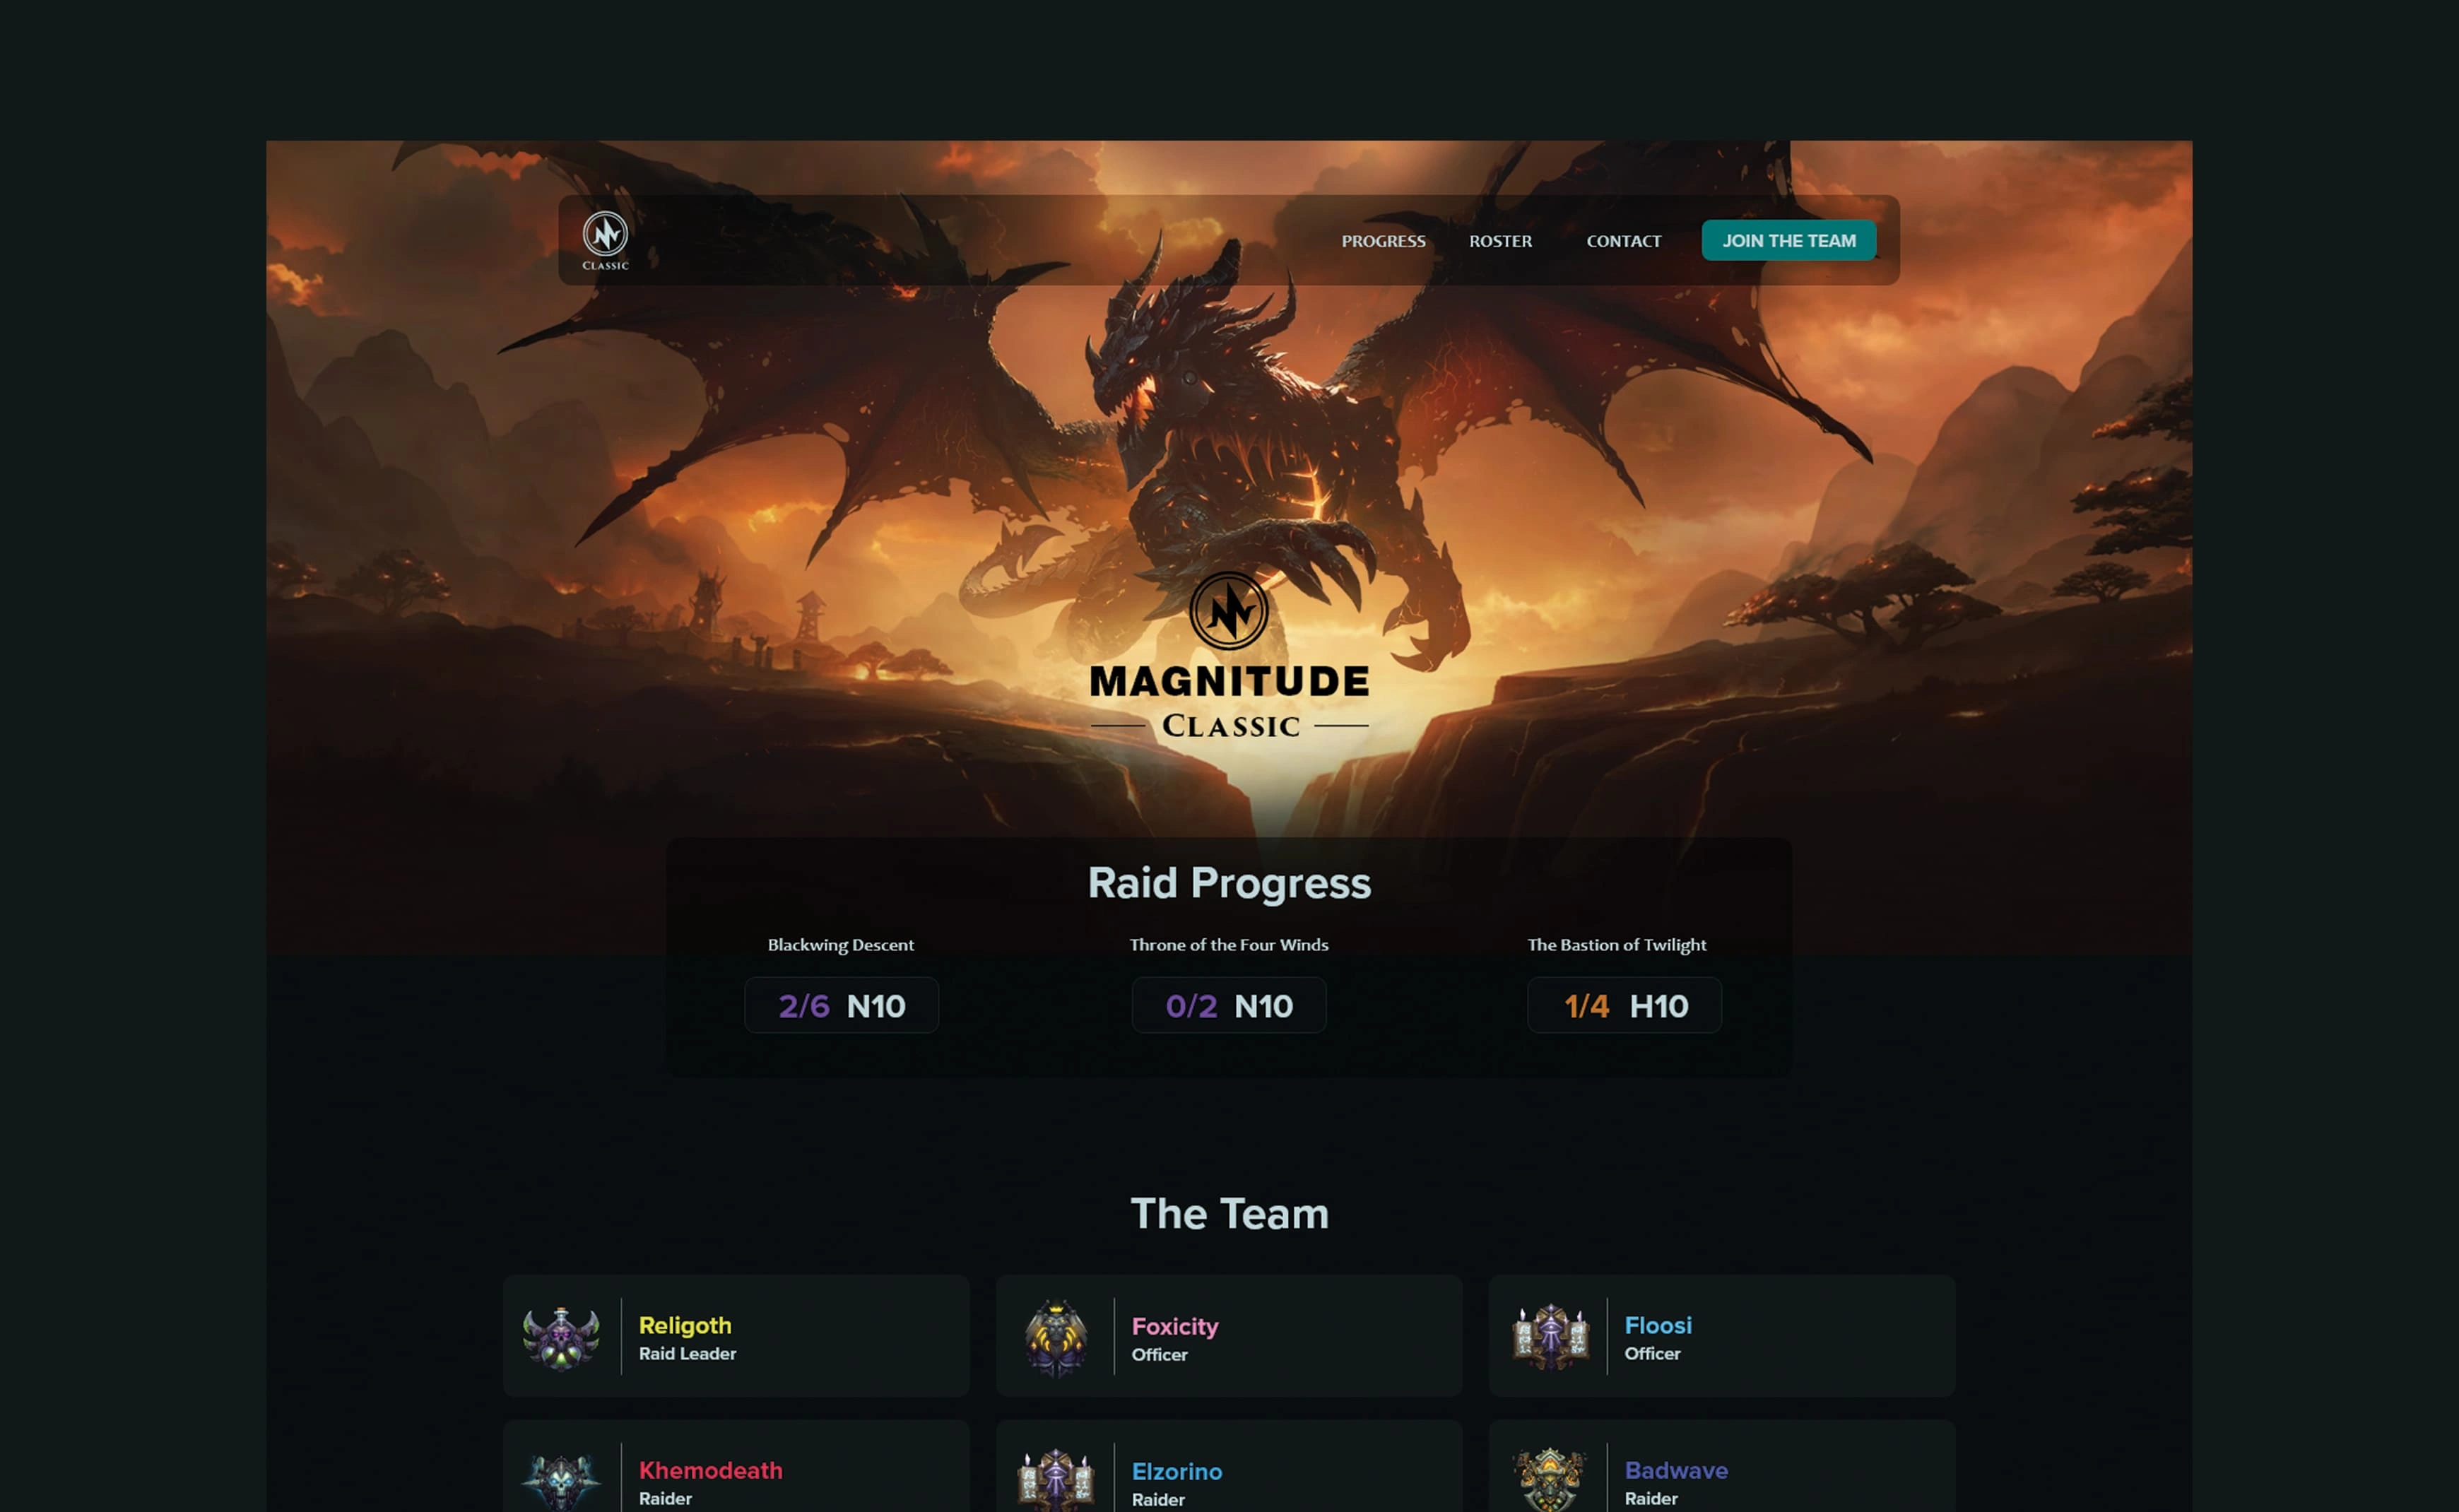Screen dimensions: 2459x1512
Task: Click the Magnitude Classic logo in navbar
Action: pyautogui.click(x=605, y=240)
